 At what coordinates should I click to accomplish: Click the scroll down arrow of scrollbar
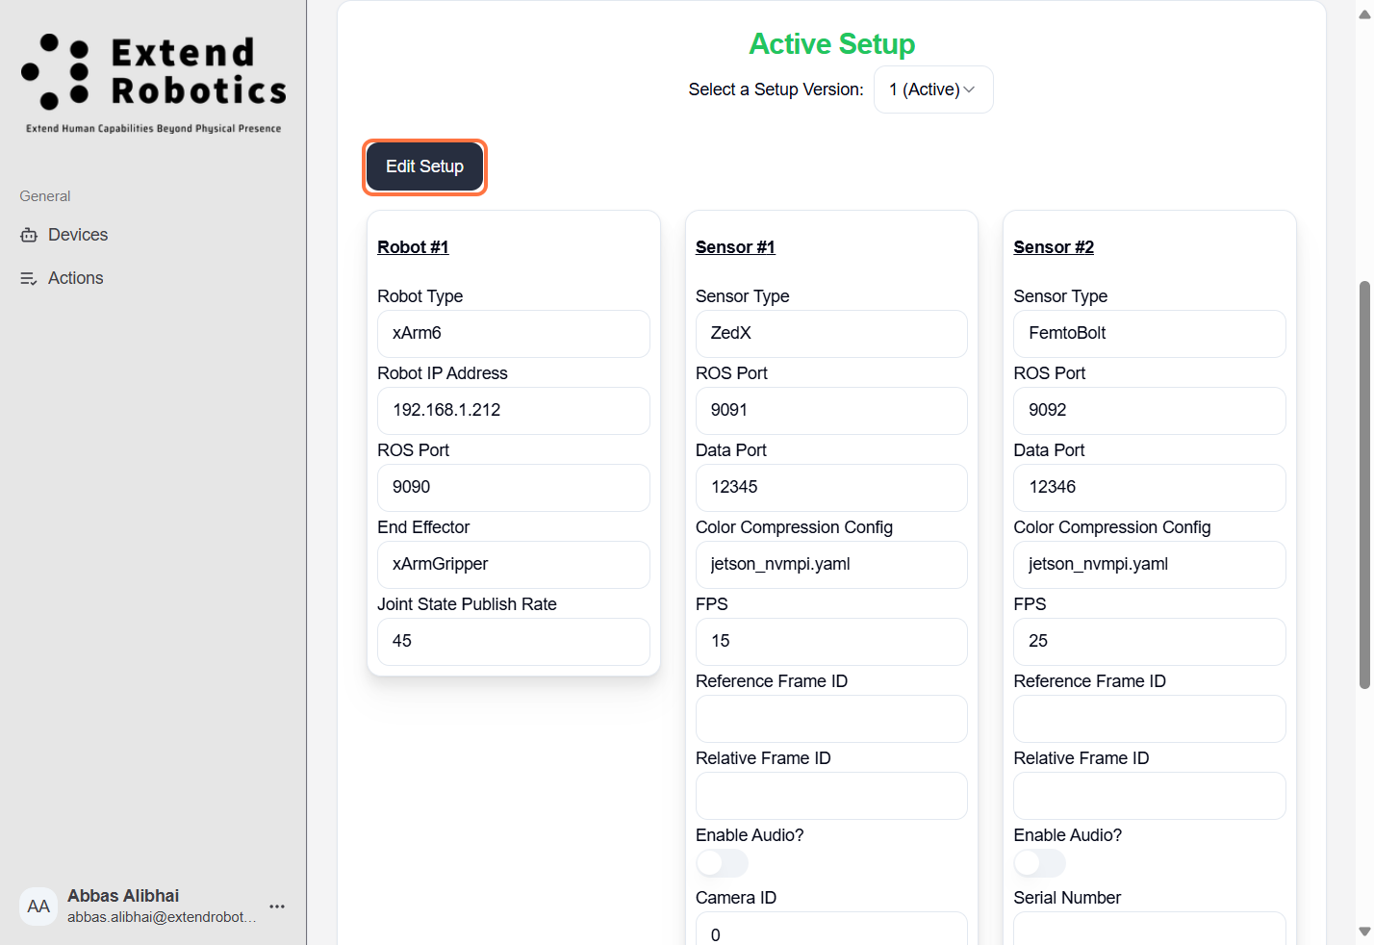[x=1363, y=932]
